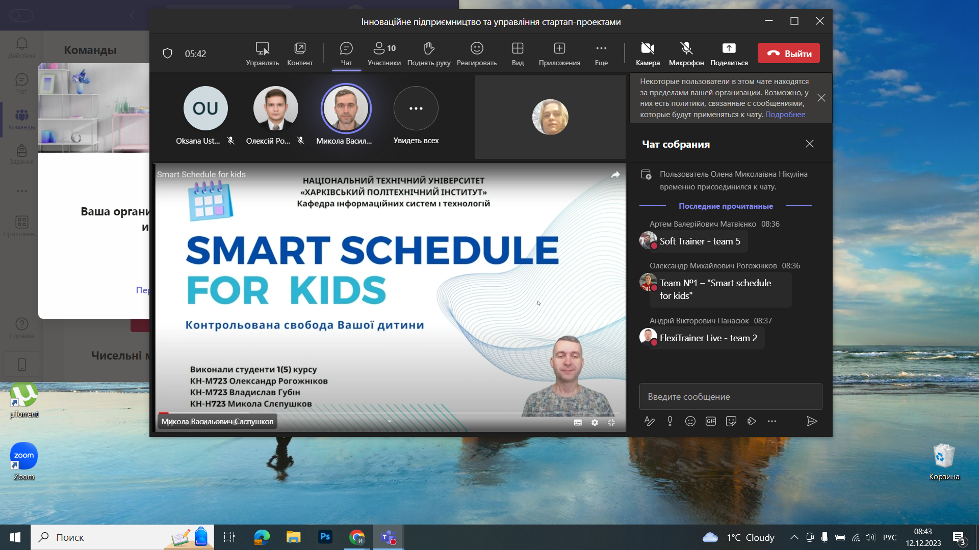Unmute the Микрофон microphone
The width and height of the screenshot is (979, 550).
(686, 48)
